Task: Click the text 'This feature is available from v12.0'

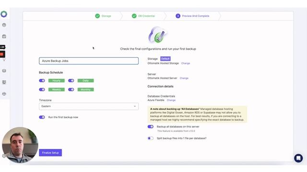Action: tap(176, 131)
